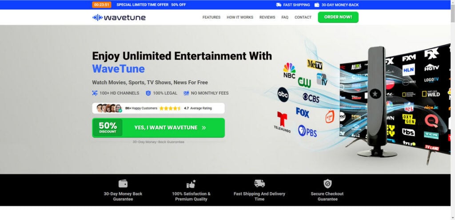This screenshot has width=455, height=220.
Task: Click the fast delivery truck icon in black strip
Action: (x=259, y=184)
